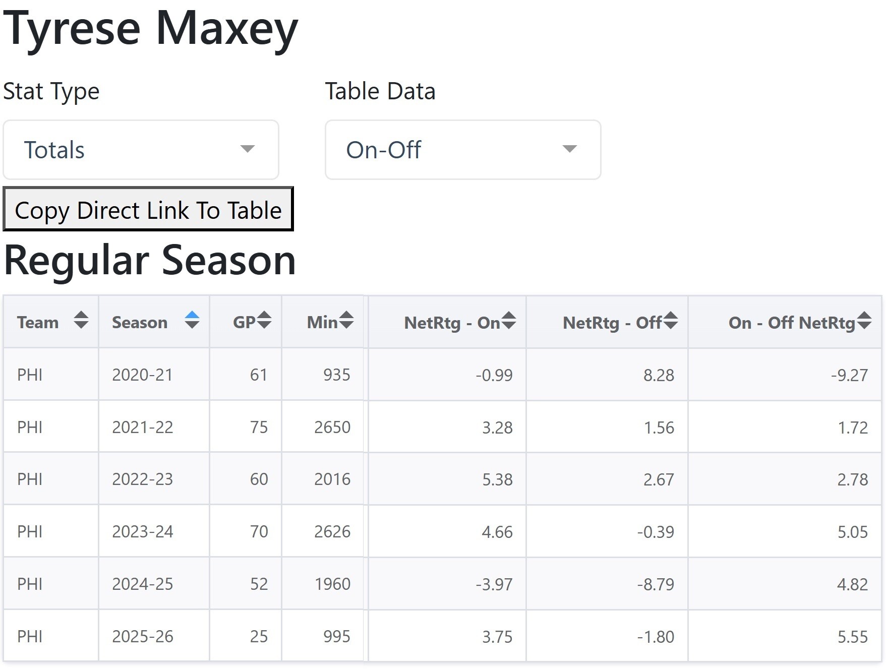Click the GP column sort arrows
886x670 pixels.
264,321
